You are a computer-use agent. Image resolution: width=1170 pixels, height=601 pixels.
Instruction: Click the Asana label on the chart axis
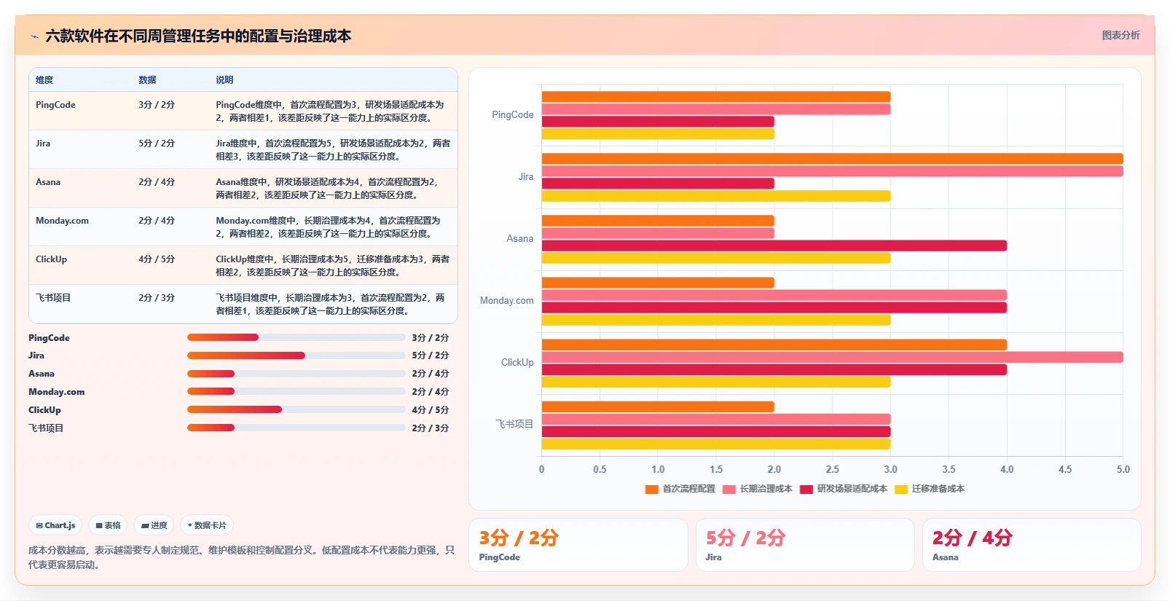pos(520,239)
